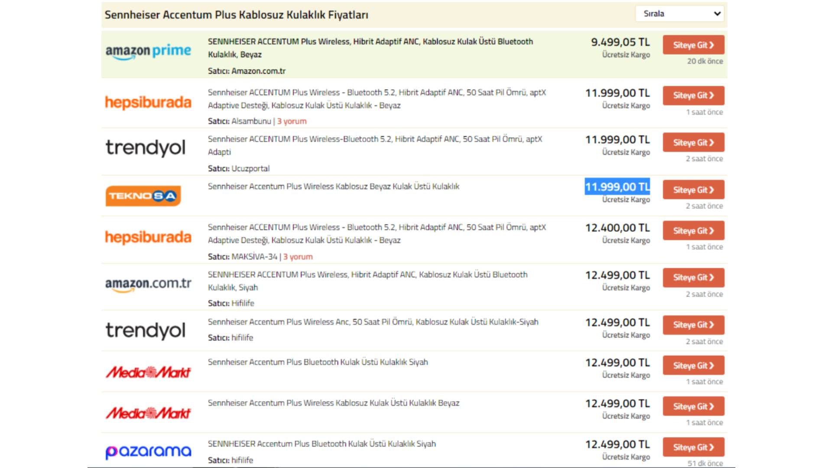Click the 12.499,00 TL price for amazon.com.tr

[617, 275]
